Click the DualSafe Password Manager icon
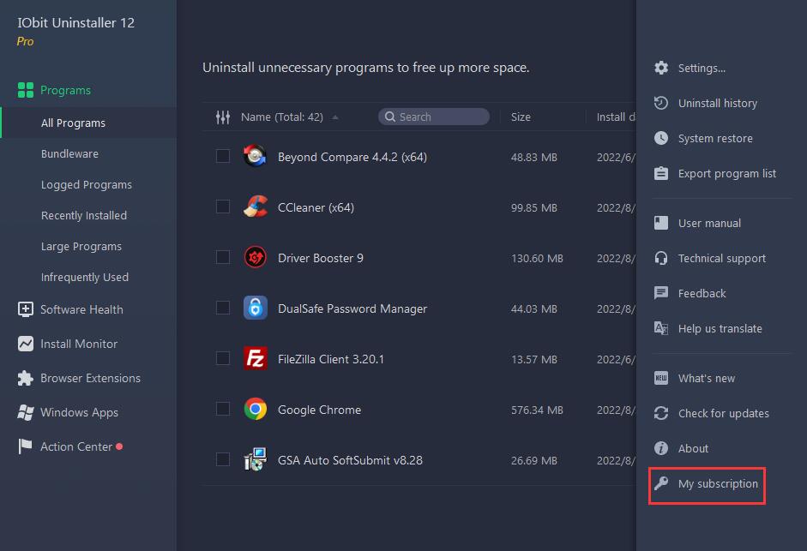Screen dimensions: 807x551 [256, 308]
